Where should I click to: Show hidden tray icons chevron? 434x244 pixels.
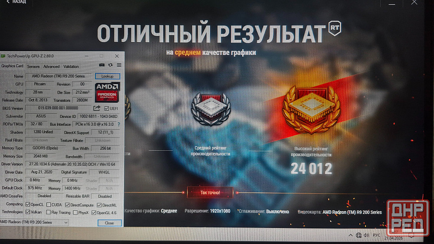coord(350,235)
